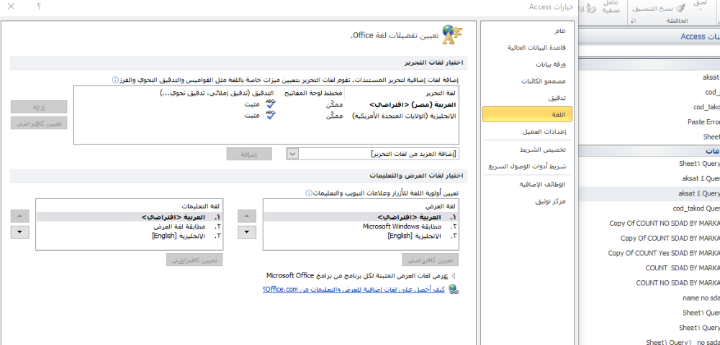720x345 pixels.
Task: Select العربية in help language list
Action: (x=130, y=217)
